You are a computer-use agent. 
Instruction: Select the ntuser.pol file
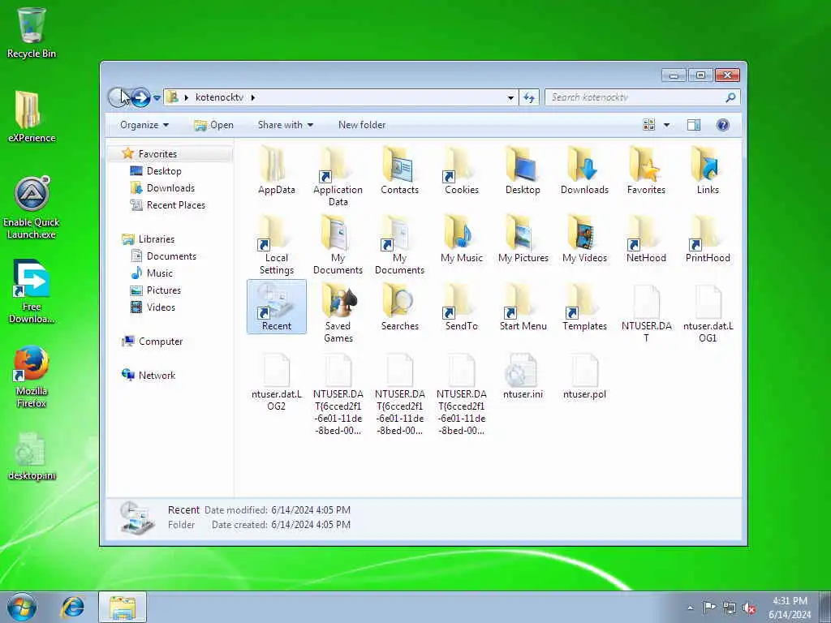[584, 376]
